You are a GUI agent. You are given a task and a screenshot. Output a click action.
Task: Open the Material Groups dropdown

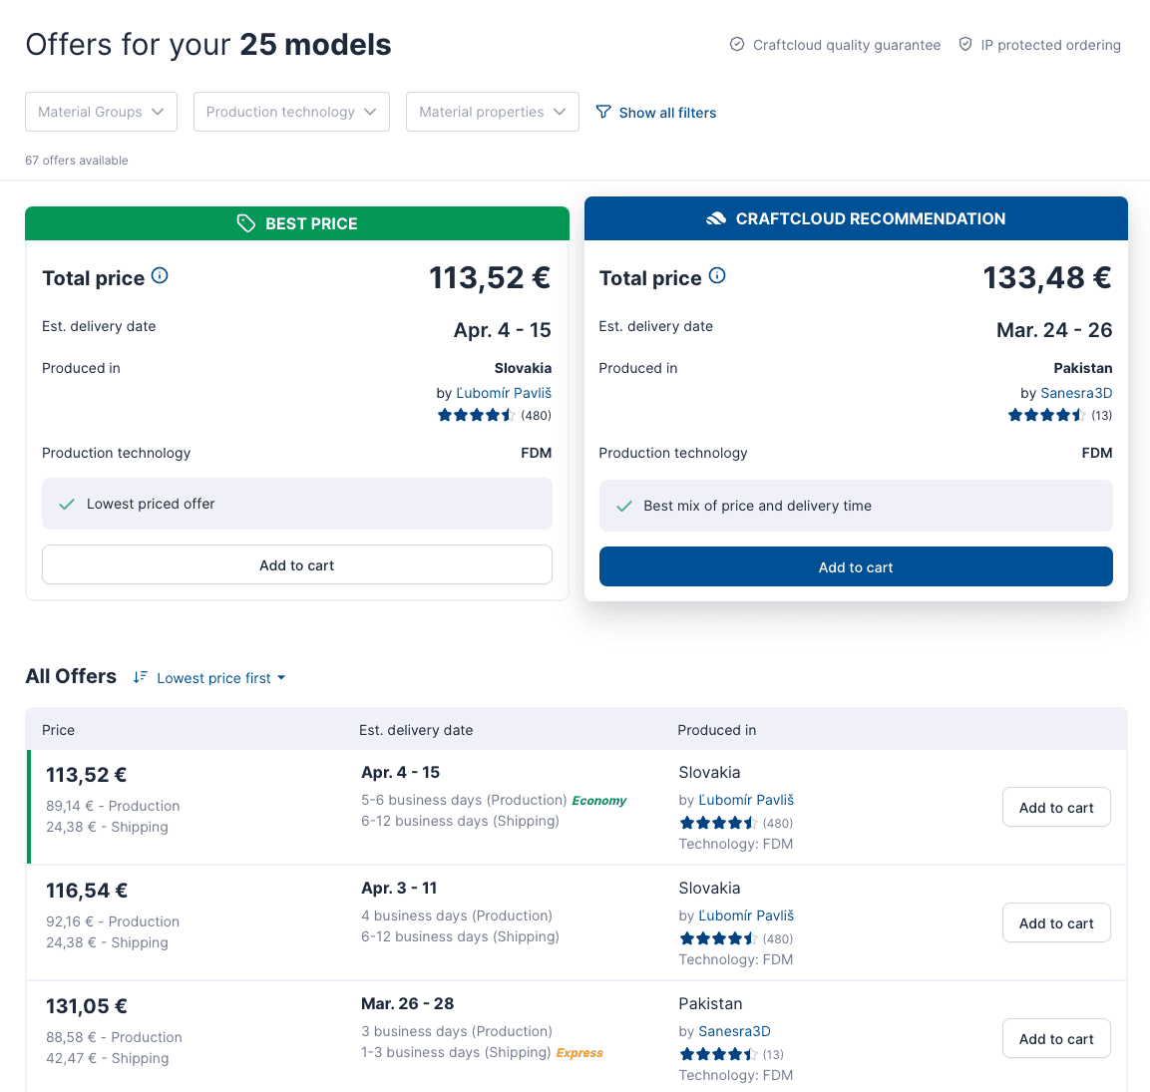point(101,112)
